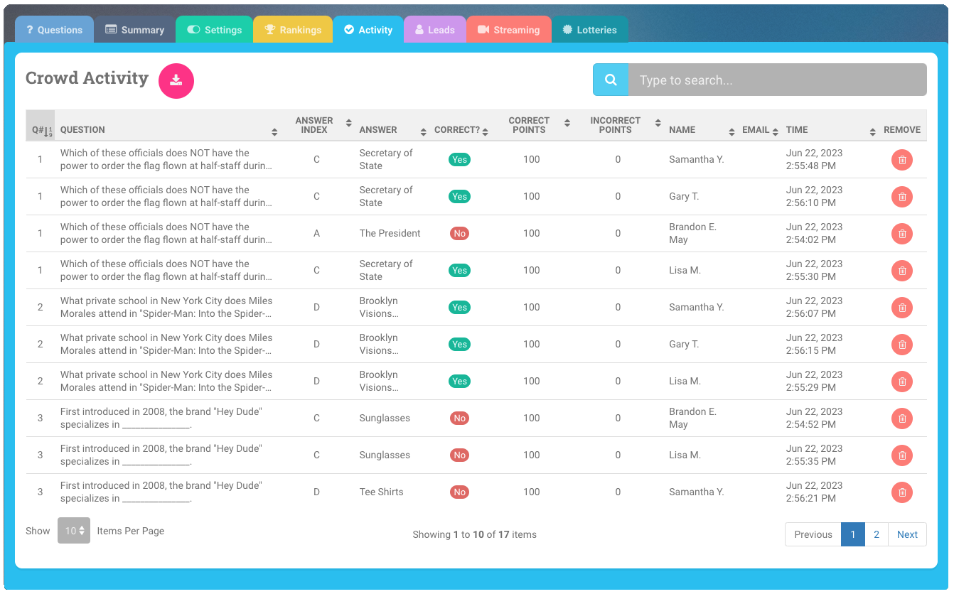This screenshot has height=594, width=954.
Task: Sort by Answer column
Action: (x=424, y=132)
